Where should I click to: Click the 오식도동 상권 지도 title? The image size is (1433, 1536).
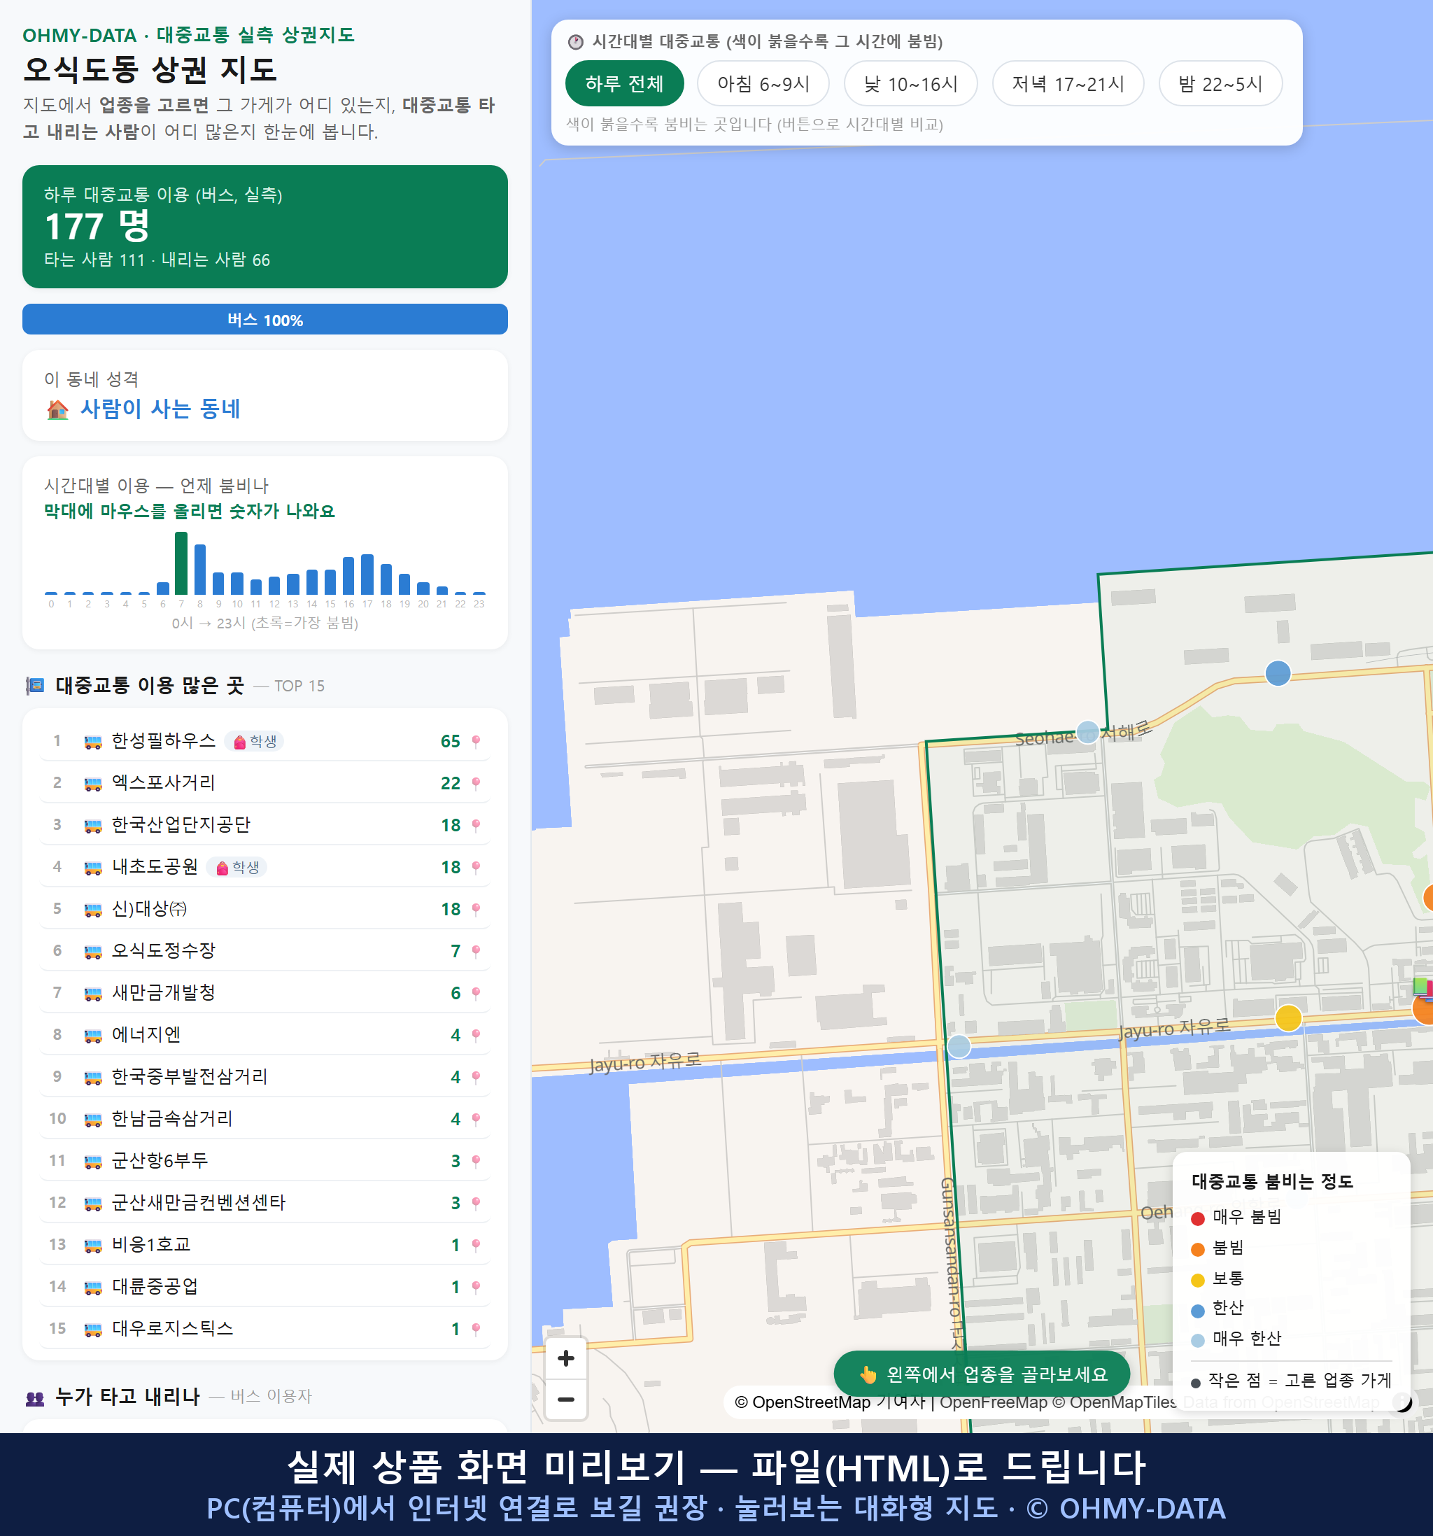click(x=150, y=69)
